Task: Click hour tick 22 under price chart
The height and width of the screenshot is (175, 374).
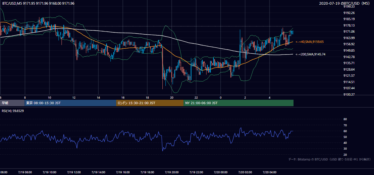Action: coord(196,97)
